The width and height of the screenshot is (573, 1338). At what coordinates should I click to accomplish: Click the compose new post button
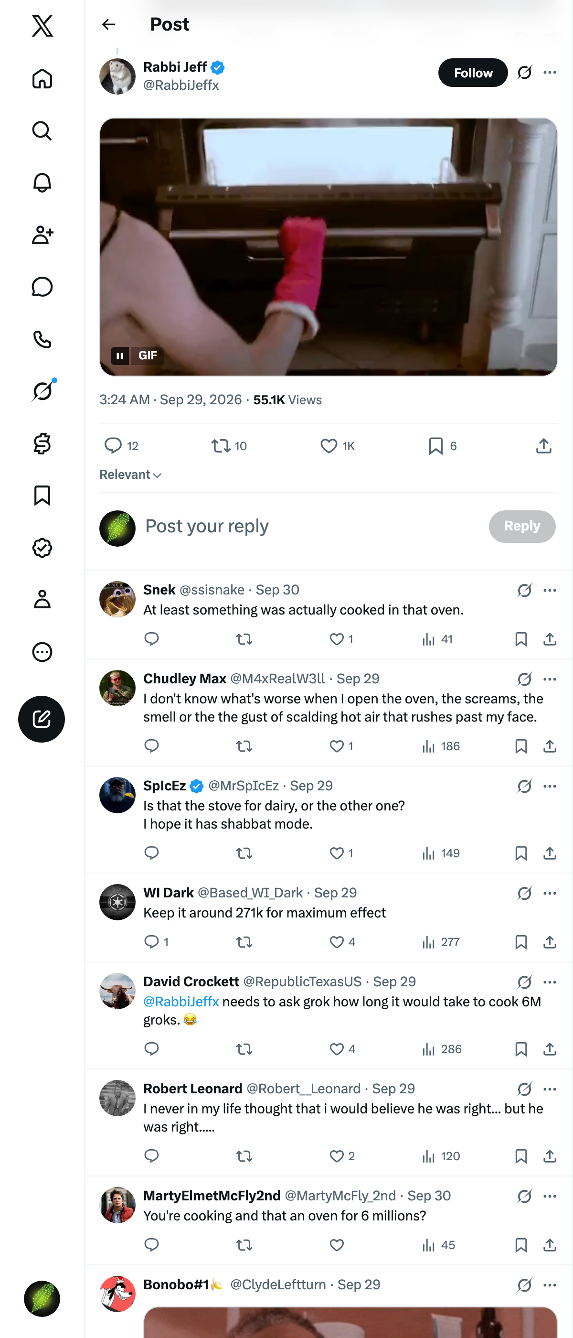[x=42, y=719]
